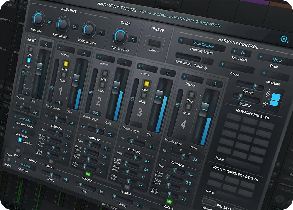Toggle the Choir Bypass button

click(8, 159)
